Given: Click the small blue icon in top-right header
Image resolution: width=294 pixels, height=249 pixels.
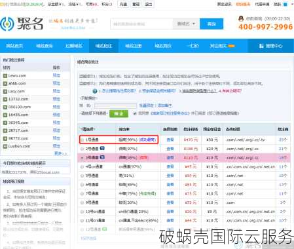Looking at the screenshot, I should click(x=285, y=4).
